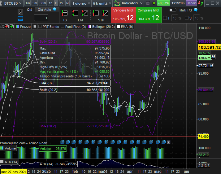
Task: Select the 30m timeframe tab
Action: [x=43, y=3]
